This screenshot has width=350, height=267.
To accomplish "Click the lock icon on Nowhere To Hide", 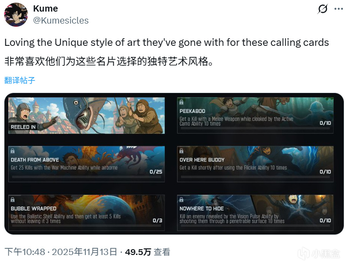I will (181, 199).
